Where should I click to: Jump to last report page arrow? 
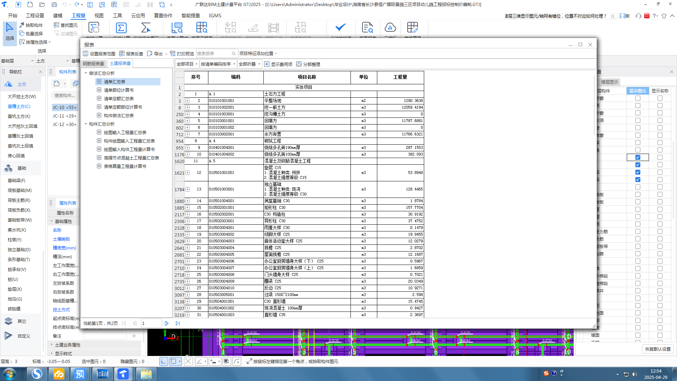pos(178,323)
